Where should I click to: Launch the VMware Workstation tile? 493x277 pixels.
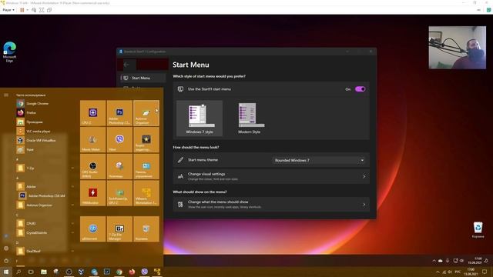click(146, 193)
